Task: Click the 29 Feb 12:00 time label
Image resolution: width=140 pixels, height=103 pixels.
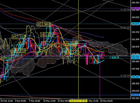Action: [7, 101]
